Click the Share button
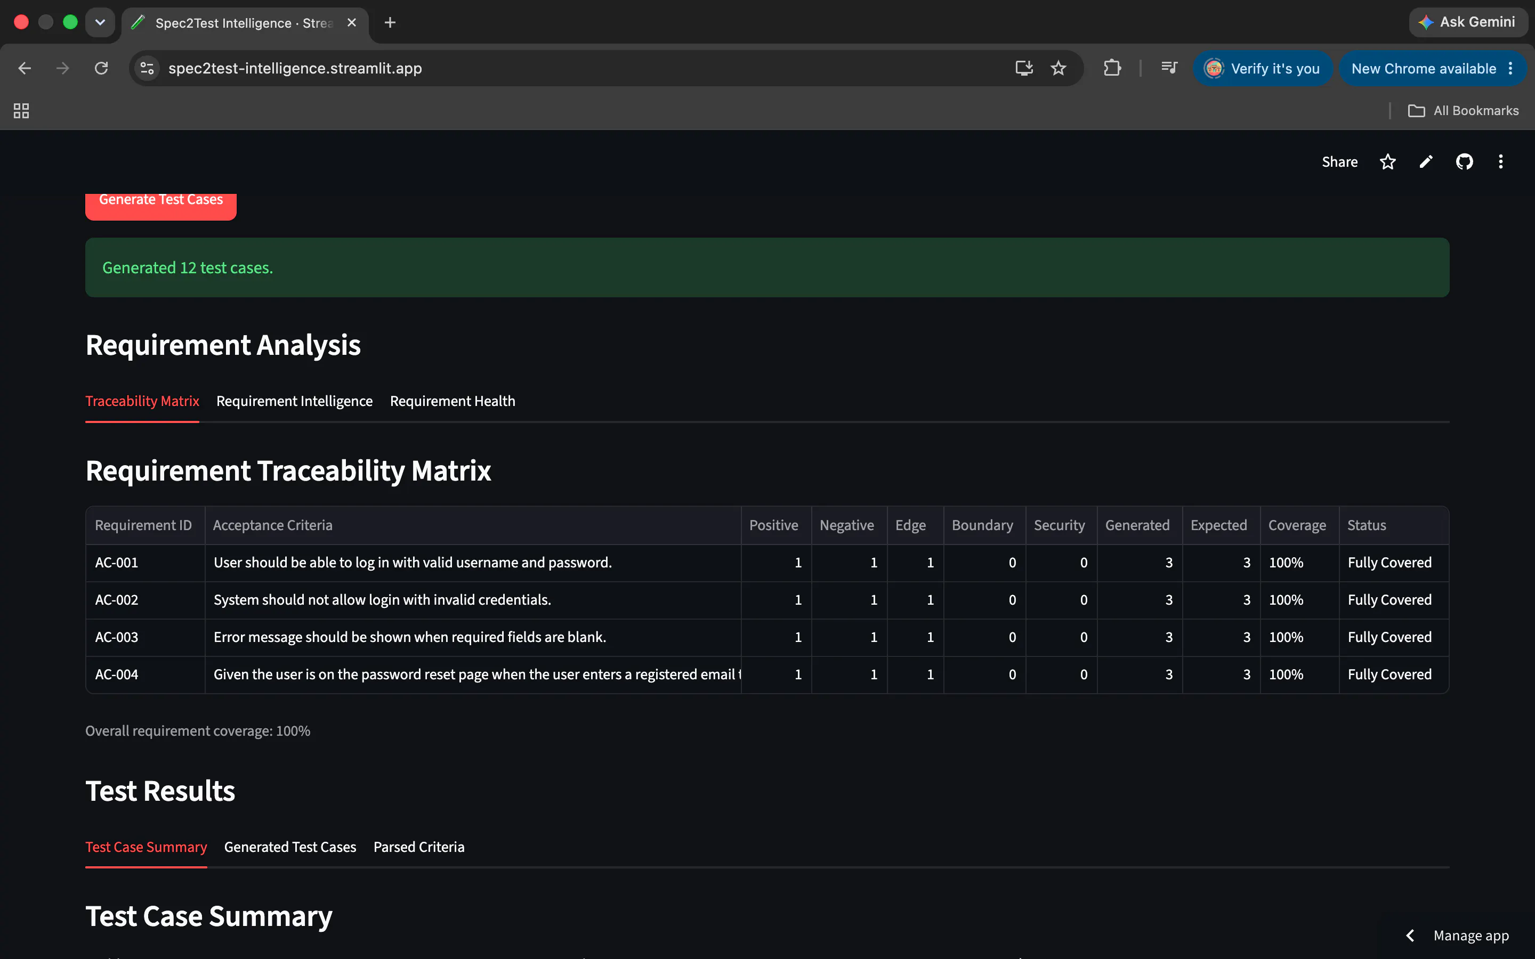This screenshot has height=959, width=1535. (1339, 162)
